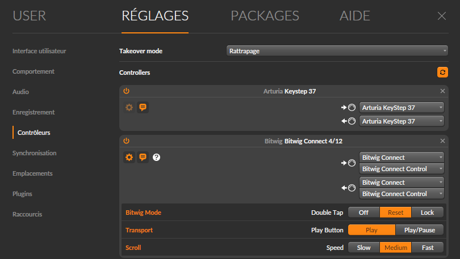Select Play/Pause for Play Button
This screenshot has width=460, height=259.
419,230
